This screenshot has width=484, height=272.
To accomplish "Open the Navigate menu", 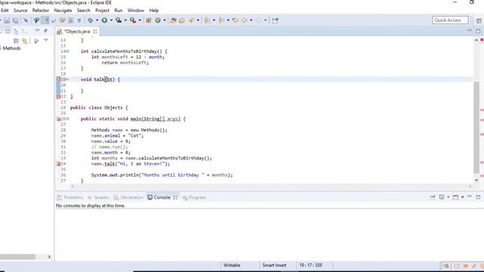I will (x=63, y=10).
